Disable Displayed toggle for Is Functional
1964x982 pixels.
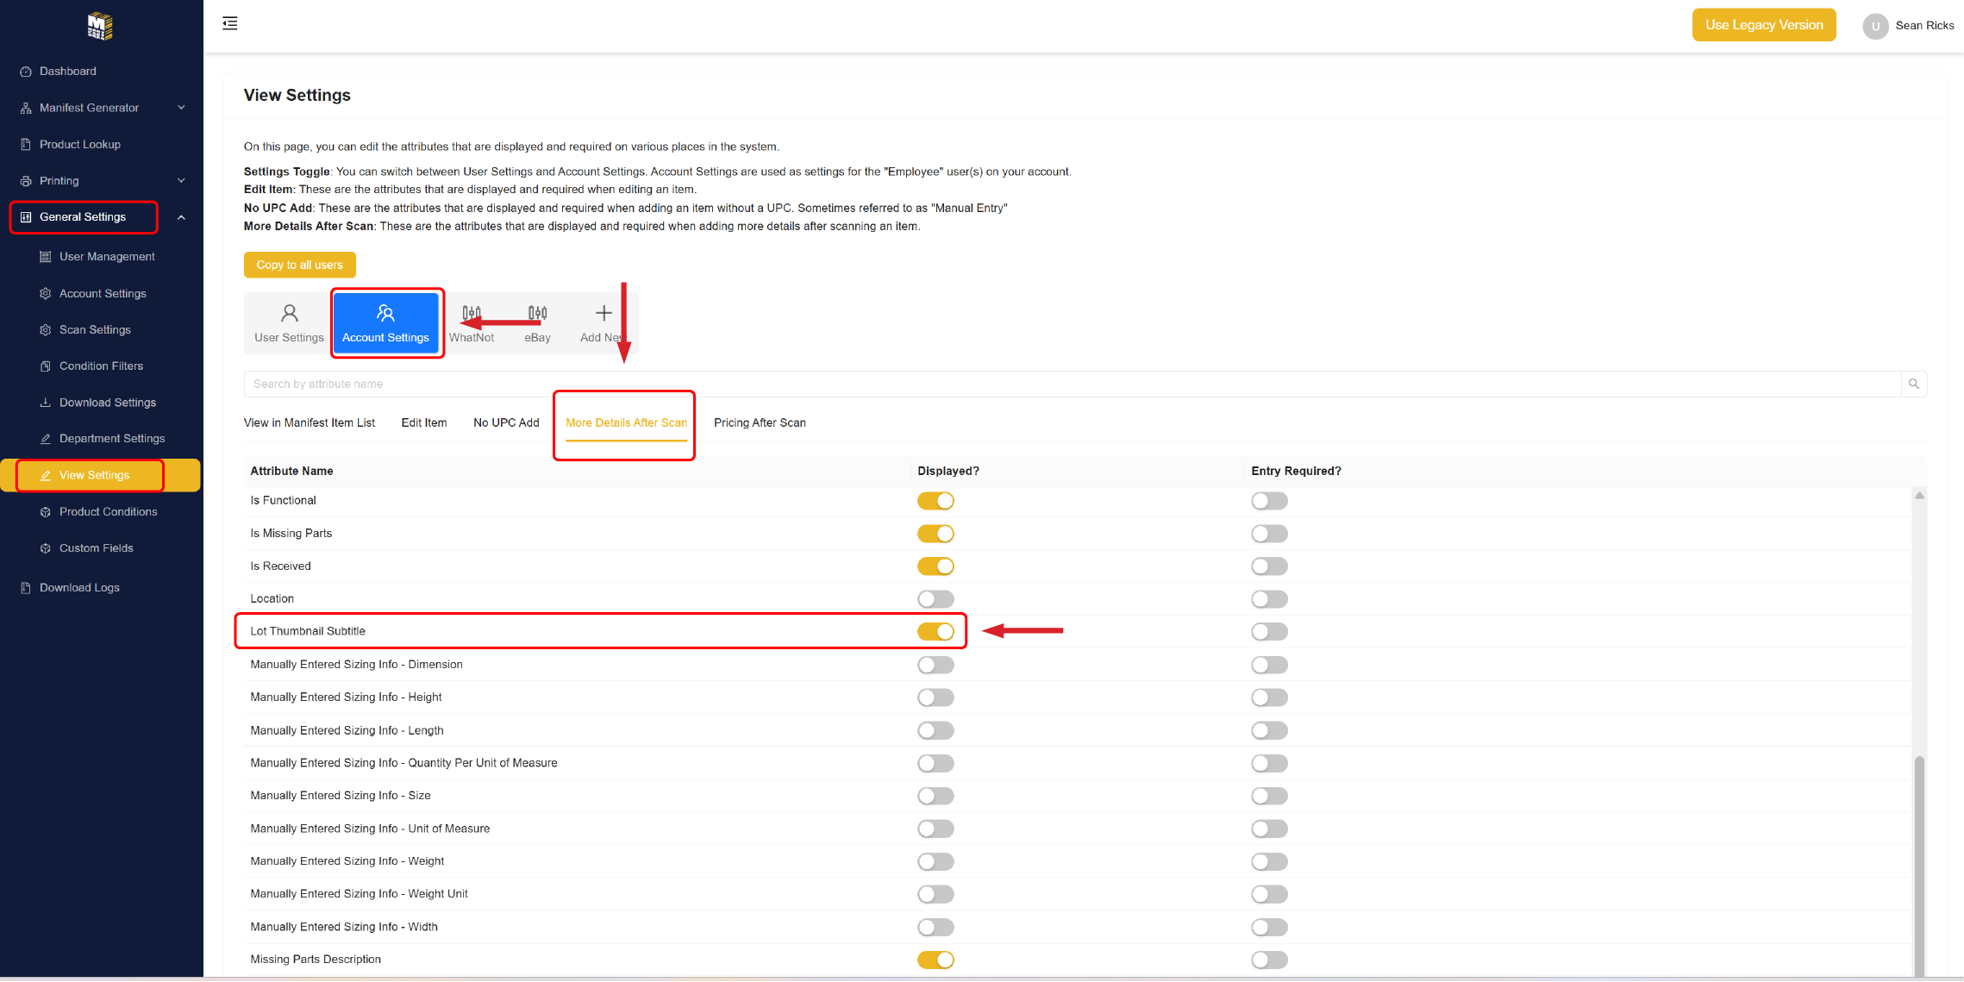935,501
